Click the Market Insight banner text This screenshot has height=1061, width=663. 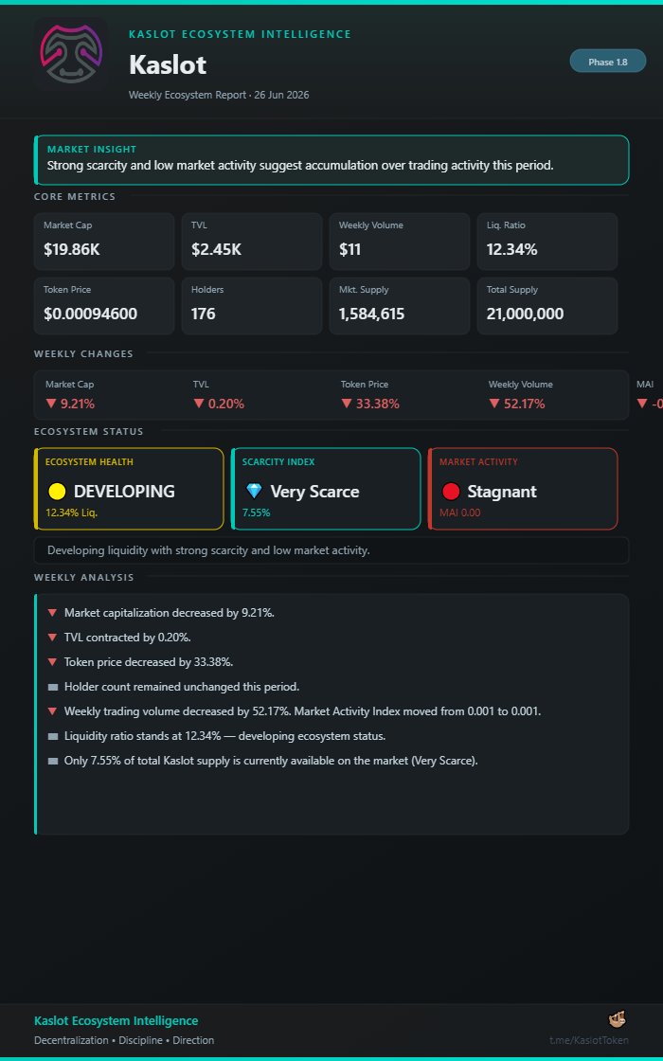[x=300, y=165]
